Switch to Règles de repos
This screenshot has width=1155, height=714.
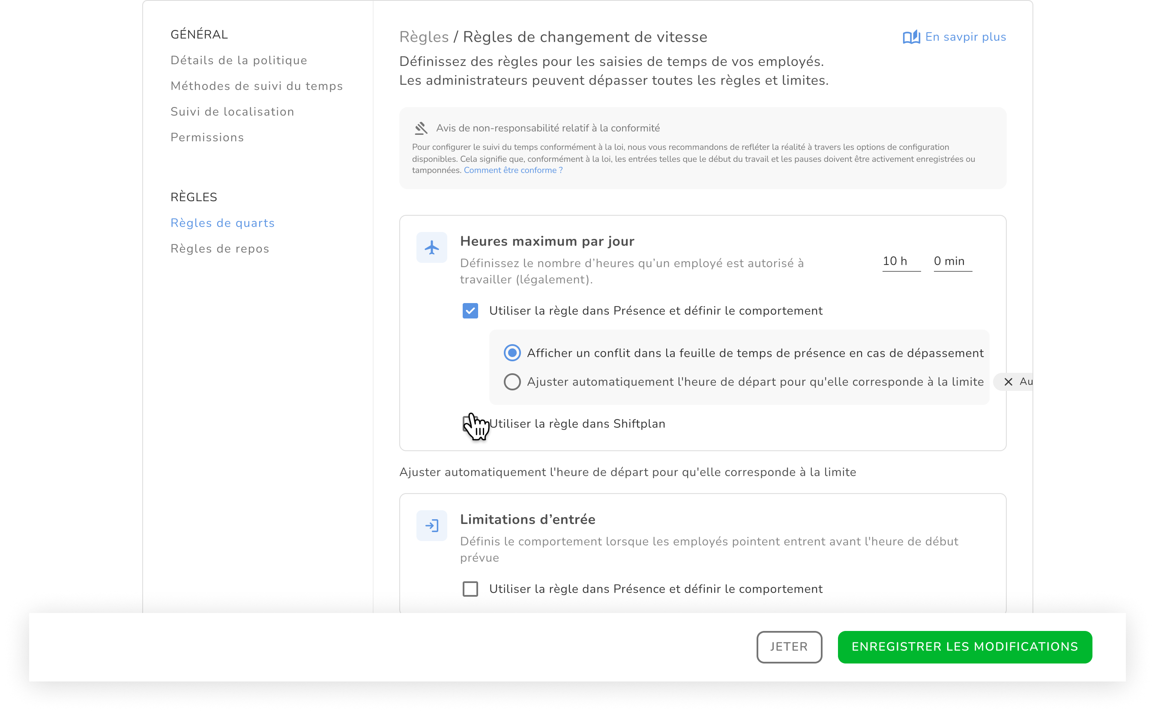(220, 249)
